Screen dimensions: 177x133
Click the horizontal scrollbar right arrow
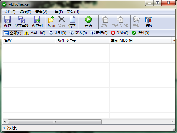click(x=172, y=121)
